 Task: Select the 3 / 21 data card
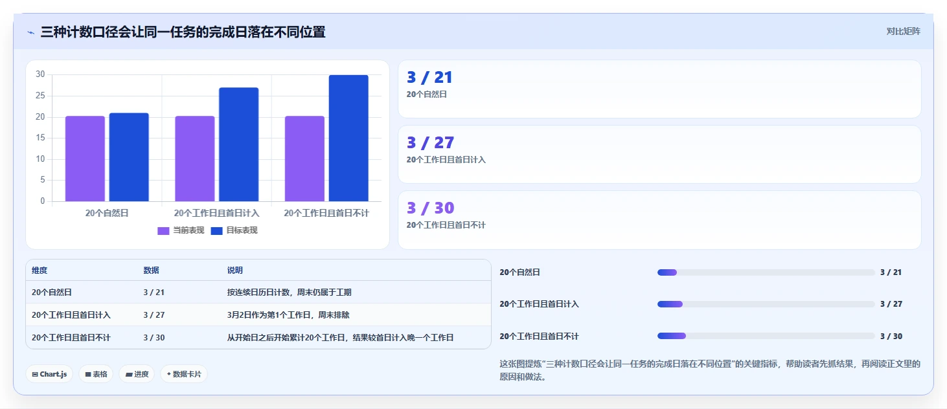(x=659, y=89)
